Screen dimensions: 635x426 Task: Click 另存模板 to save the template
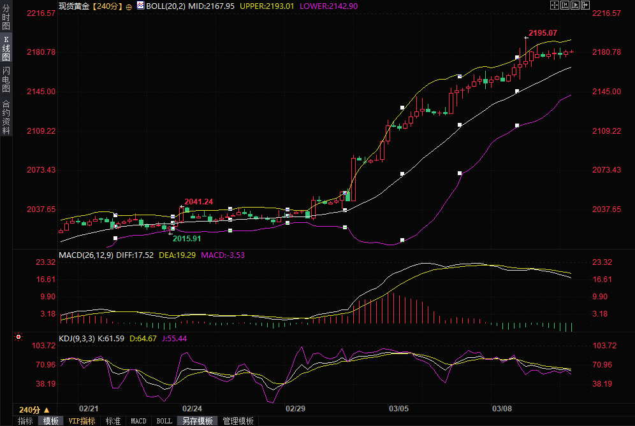pos(197,421)
